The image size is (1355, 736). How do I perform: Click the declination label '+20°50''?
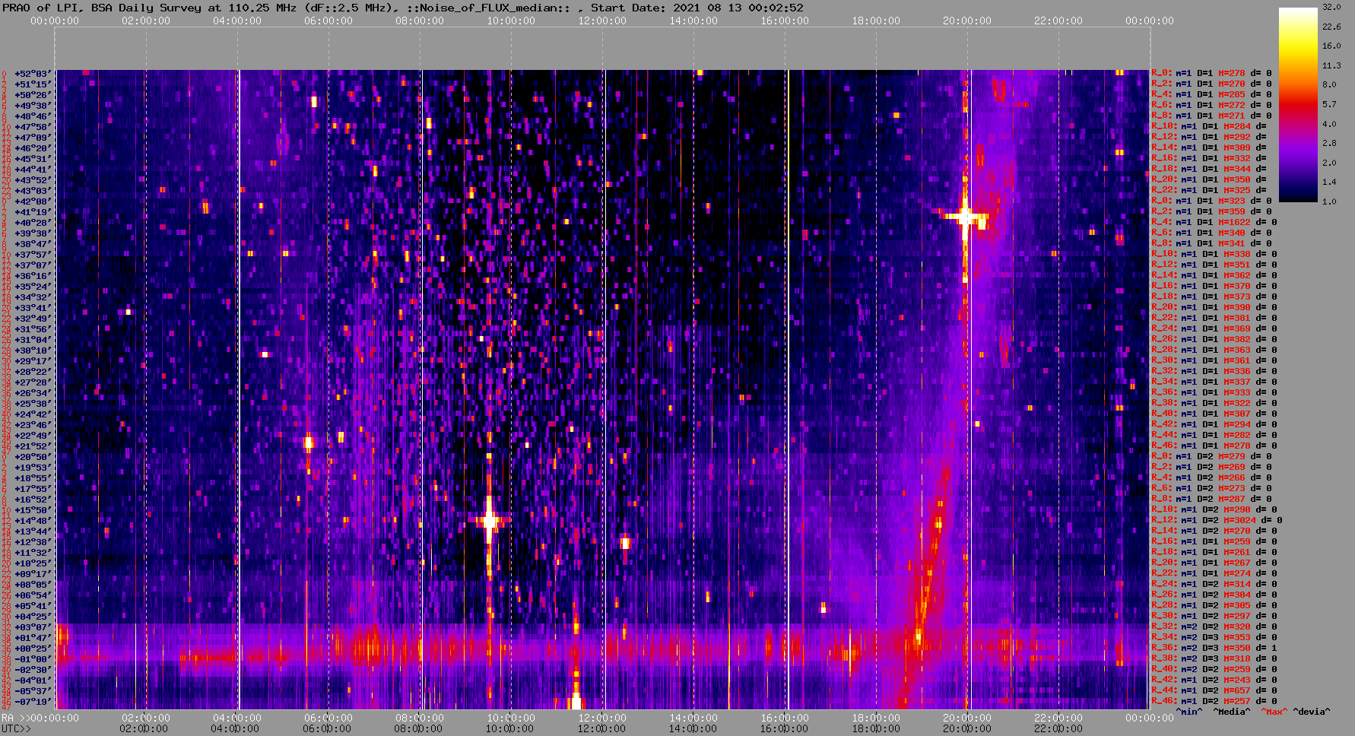point(32,457)
